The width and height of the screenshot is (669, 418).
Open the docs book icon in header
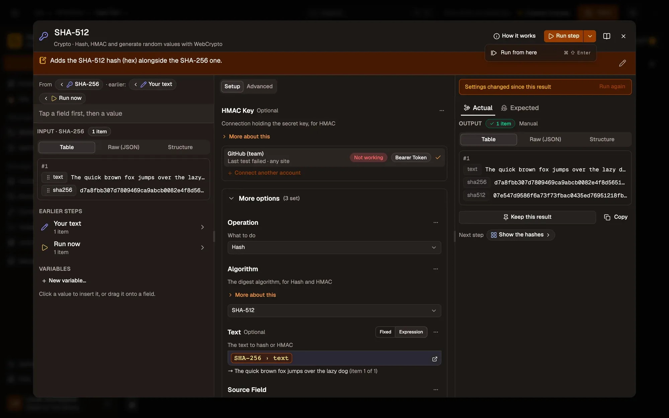(606, 36)
